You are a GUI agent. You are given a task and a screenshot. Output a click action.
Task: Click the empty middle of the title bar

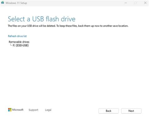point(73,3)
